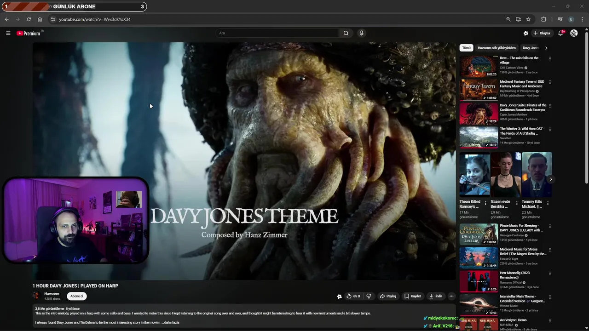Viewport: 589px width, 331px height.
Task: Open options for Interstellar Main Theme video
Action: [x=549, y=297]
